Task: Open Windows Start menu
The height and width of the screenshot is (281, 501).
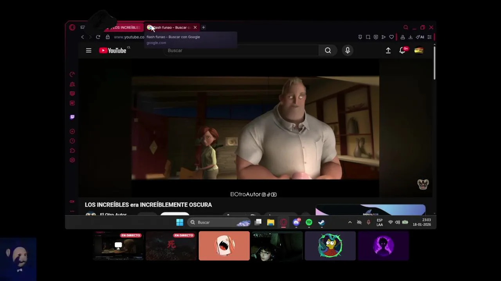Action: [x=180, y=222]
